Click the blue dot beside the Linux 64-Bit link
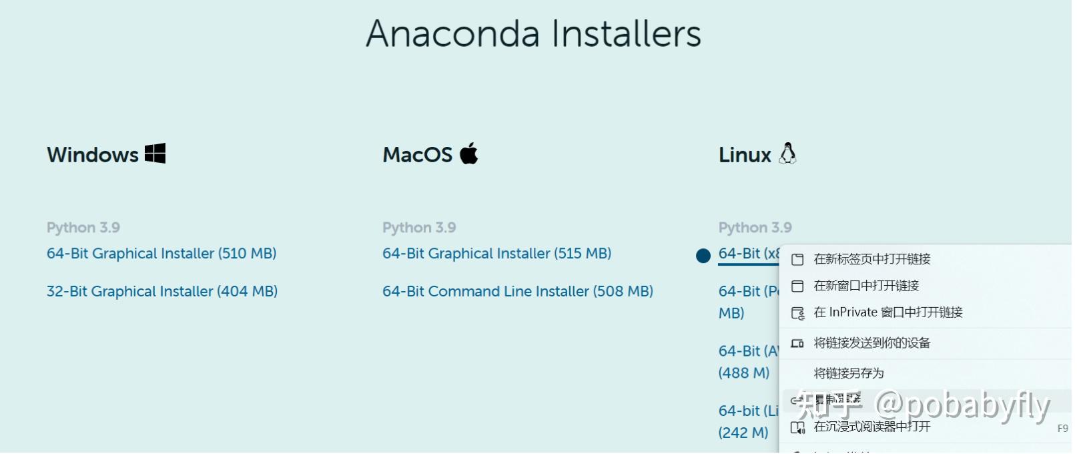1077x454 pixels. coord(703,255)
